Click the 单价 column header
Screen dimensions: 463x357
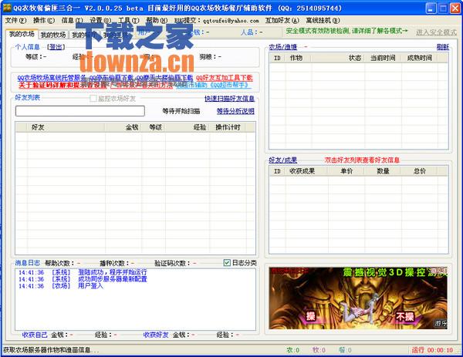pos(346,171)
